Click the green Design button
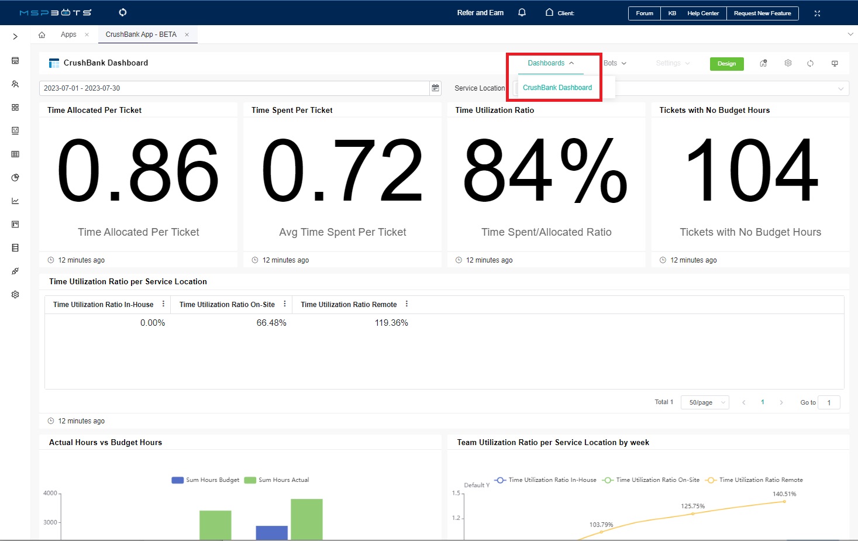 click(726, 63)
